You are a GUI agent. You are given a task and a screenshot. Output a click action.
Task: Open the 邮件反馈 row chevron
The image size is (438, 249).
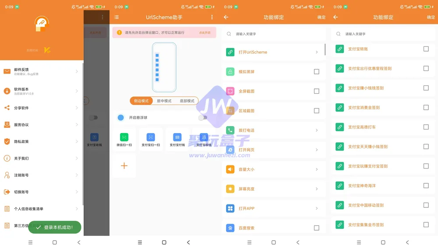(77, 71)
